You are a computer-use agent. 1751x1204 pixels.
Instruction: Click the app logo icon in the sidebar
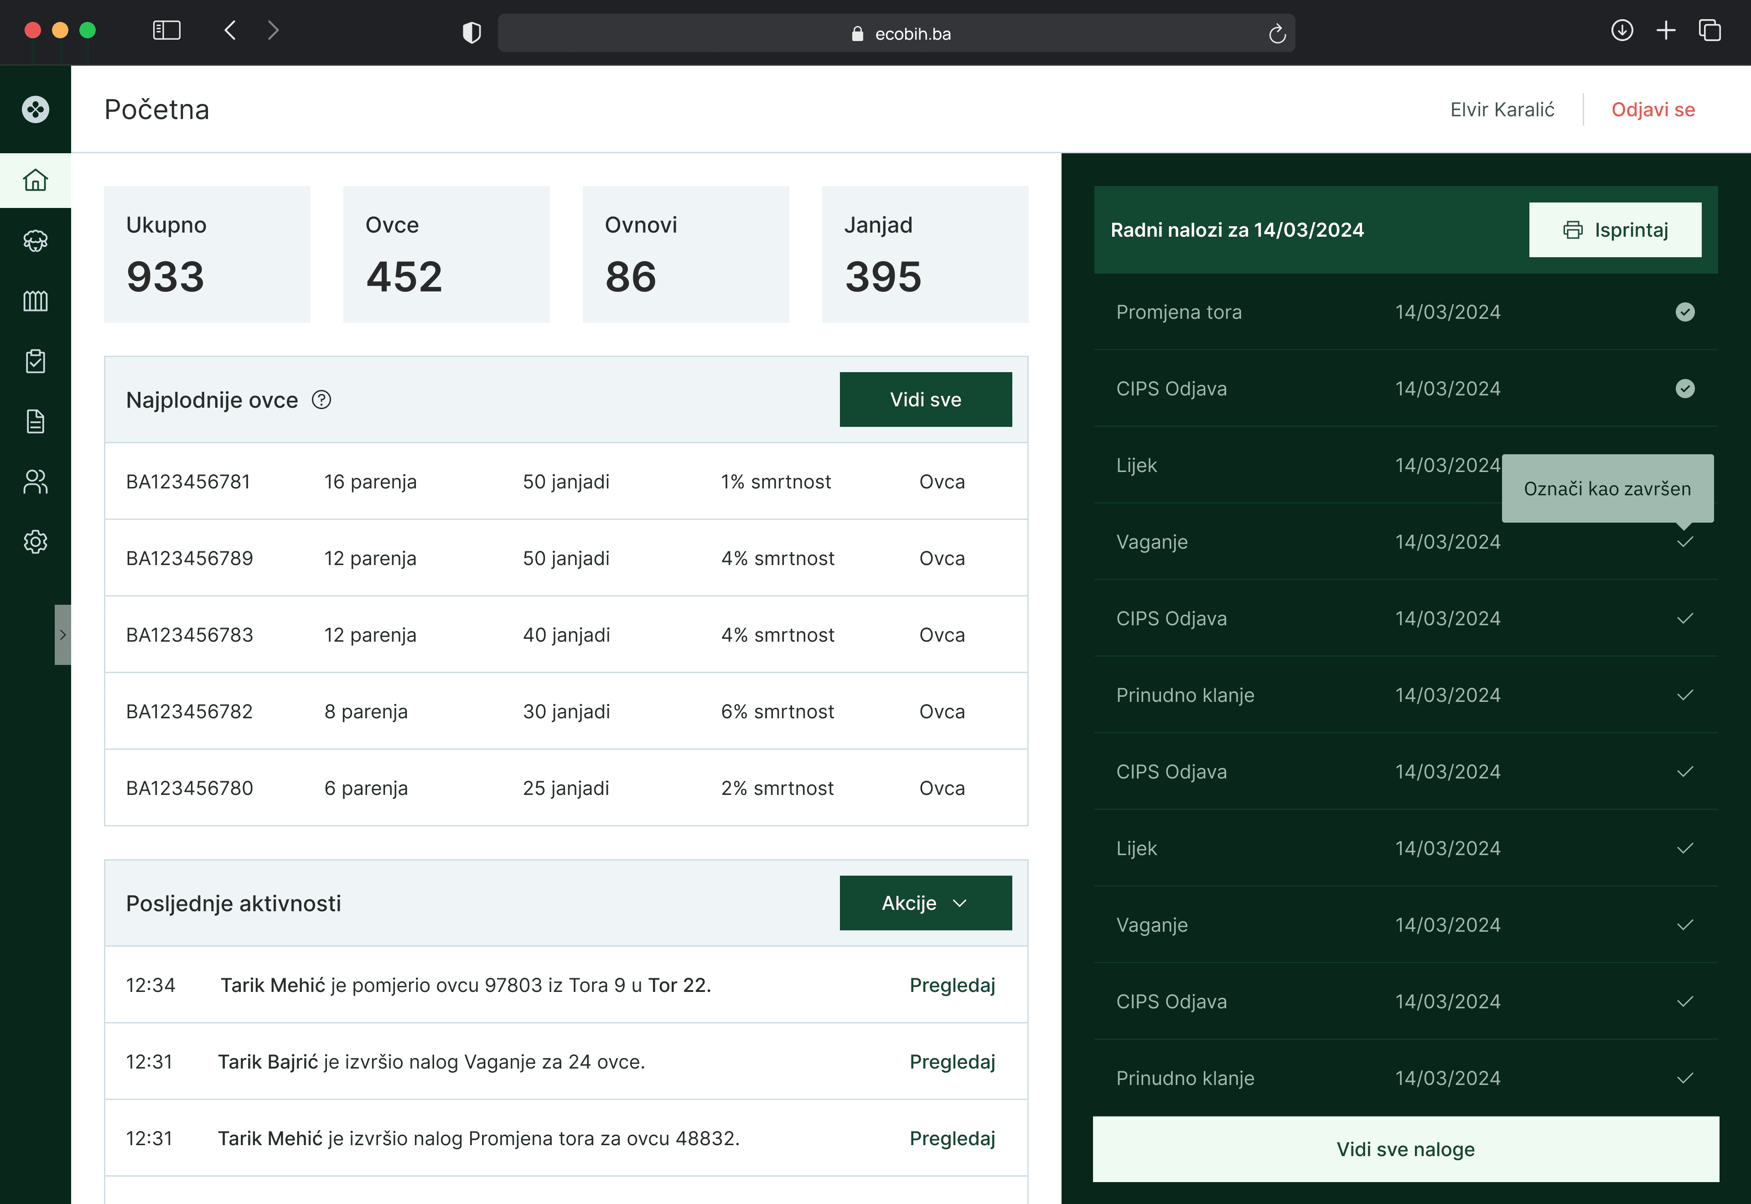pyautogui.click(x=36, y=109)
